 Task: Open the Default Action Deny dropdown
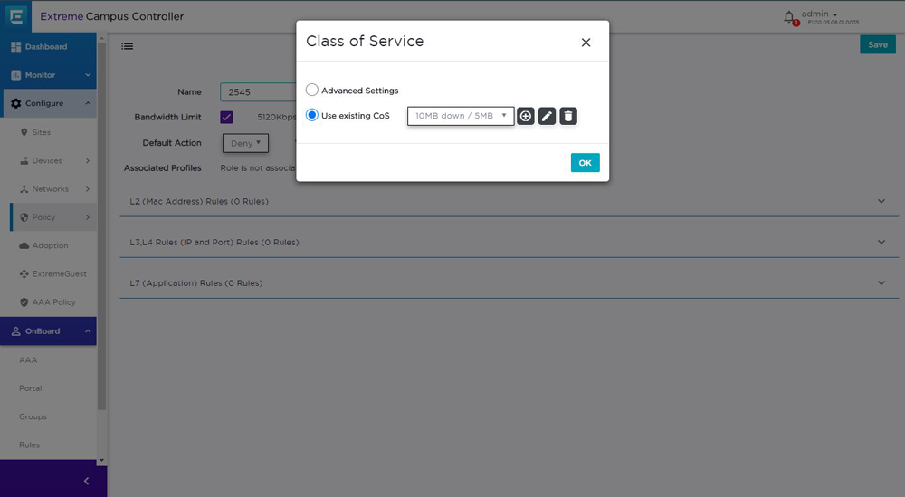point(245,143)
